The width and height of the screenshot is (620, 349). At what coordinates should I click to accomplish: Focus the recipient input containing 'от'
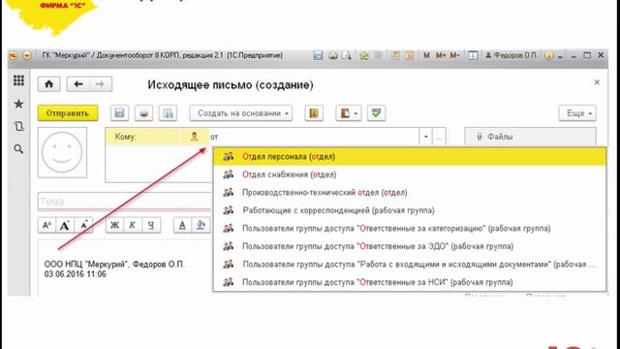(314, 137)
